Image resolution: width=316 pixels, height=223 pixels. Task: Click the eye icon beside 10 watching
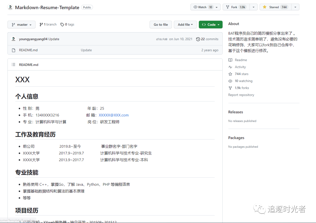(x=230, y=81)
